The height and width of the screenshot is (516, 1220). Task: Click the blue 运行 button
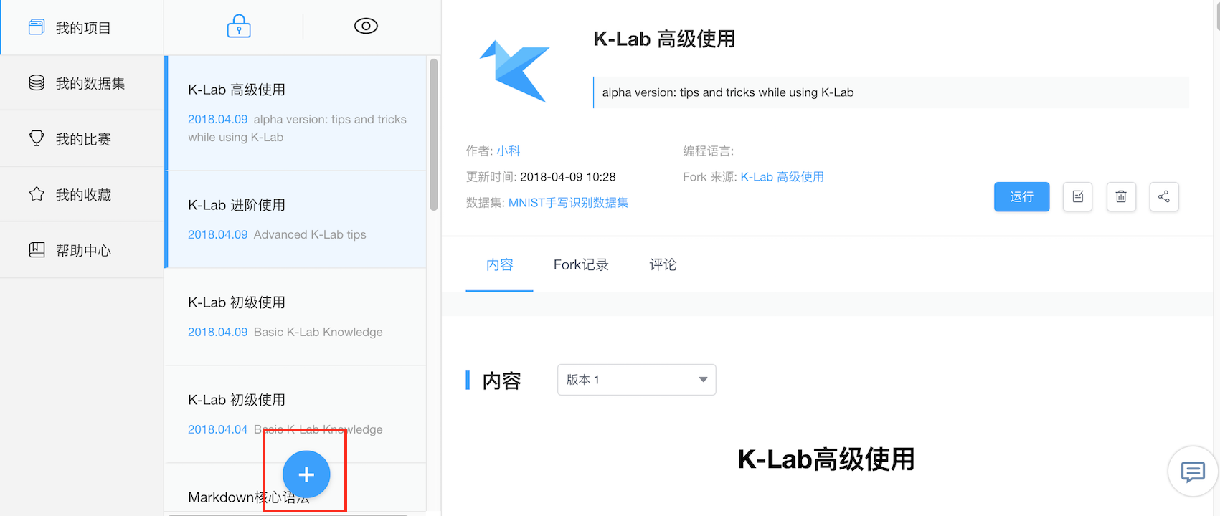1021,197
